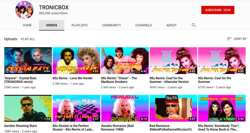The width and height of the screenshot is (250, 133).
Task: Click the channel search magnifier icon
Action: point(194,25)
